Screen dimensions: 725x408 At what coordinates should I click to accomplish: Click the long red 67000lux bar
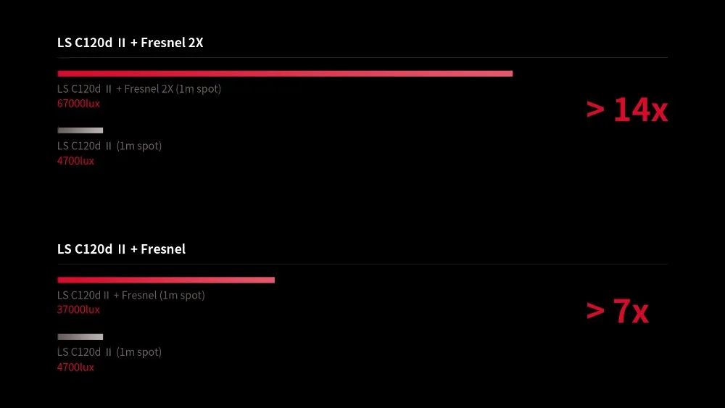click(285, 73)
